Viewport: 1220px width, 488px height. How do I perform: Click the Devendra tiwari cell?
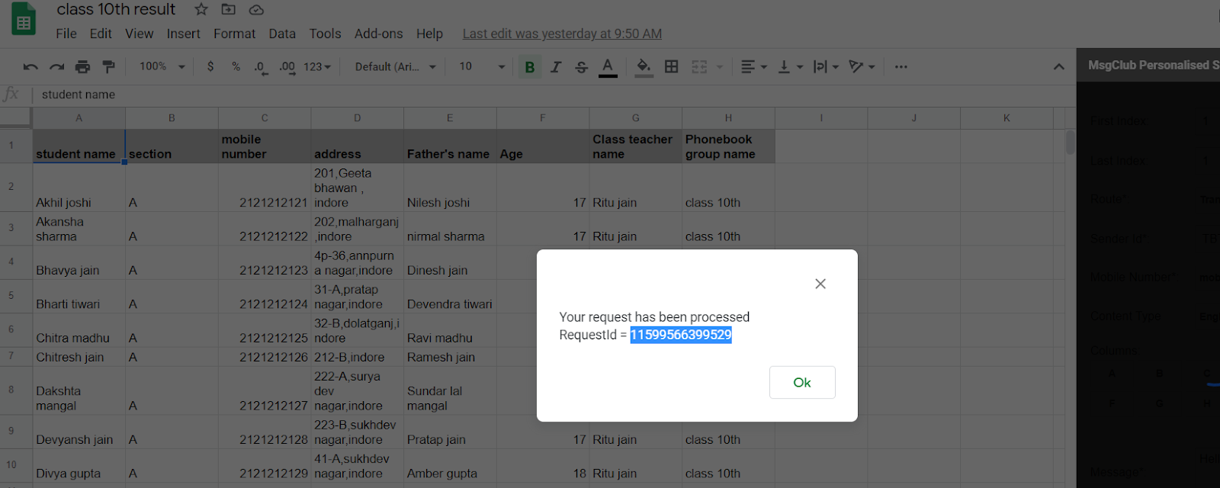click(x=450, y=297)
